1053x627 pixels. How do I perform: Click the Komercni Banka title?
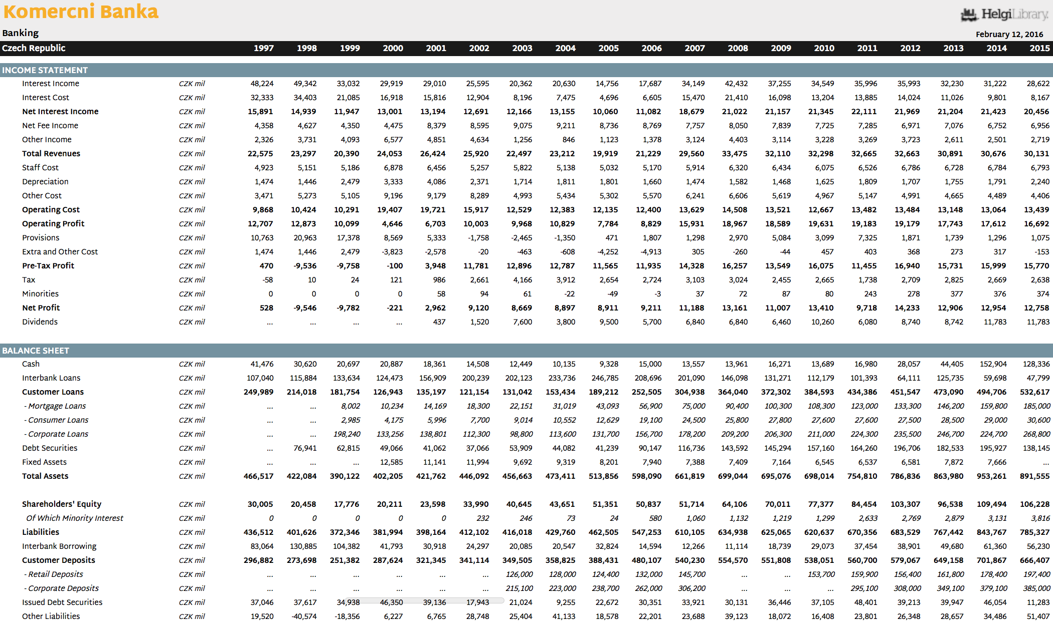click(81, 11)
